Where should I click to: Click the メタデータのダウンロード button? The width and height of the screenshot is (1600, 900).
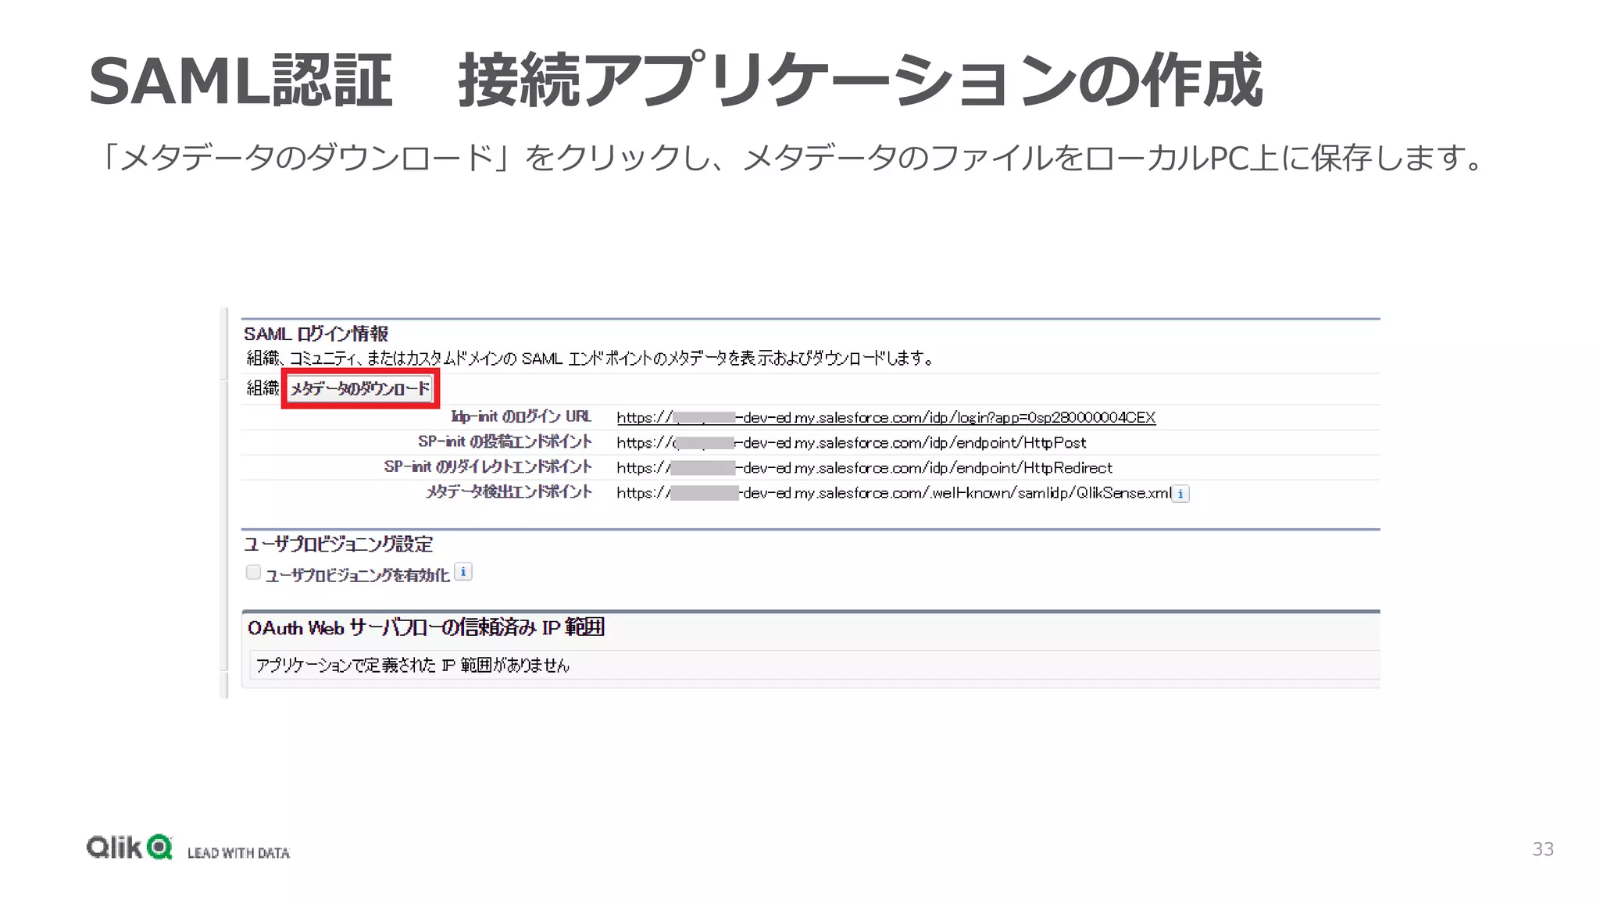[360, 388]
